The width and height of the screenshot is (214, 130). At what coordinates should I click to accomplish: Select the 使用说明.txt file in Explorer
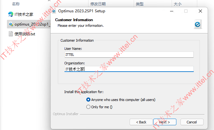pos(22,34)
